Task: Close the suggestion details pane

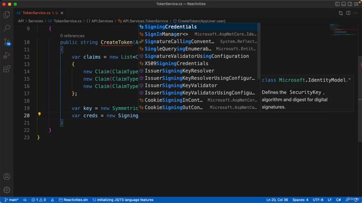Action: [x=350, y=79]
